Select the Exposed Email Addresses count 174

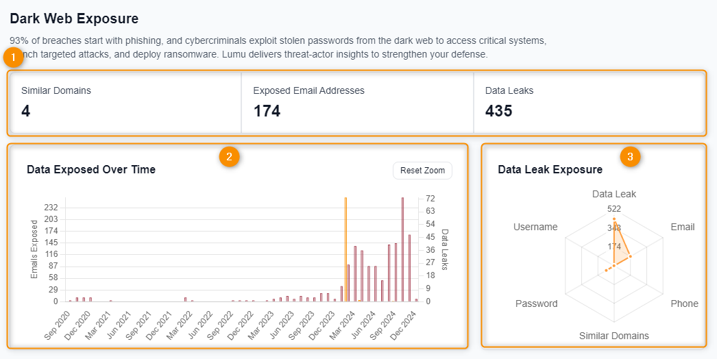(267, 111)
